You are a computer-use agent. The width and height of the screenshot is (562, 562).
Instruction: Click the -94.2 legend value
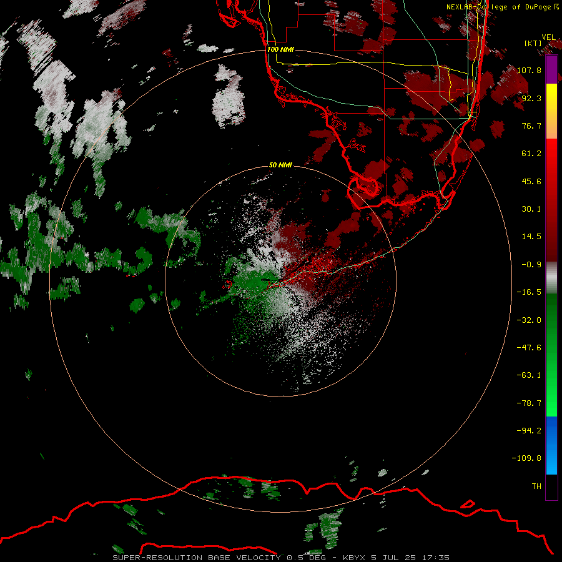[x=529, y=430]
